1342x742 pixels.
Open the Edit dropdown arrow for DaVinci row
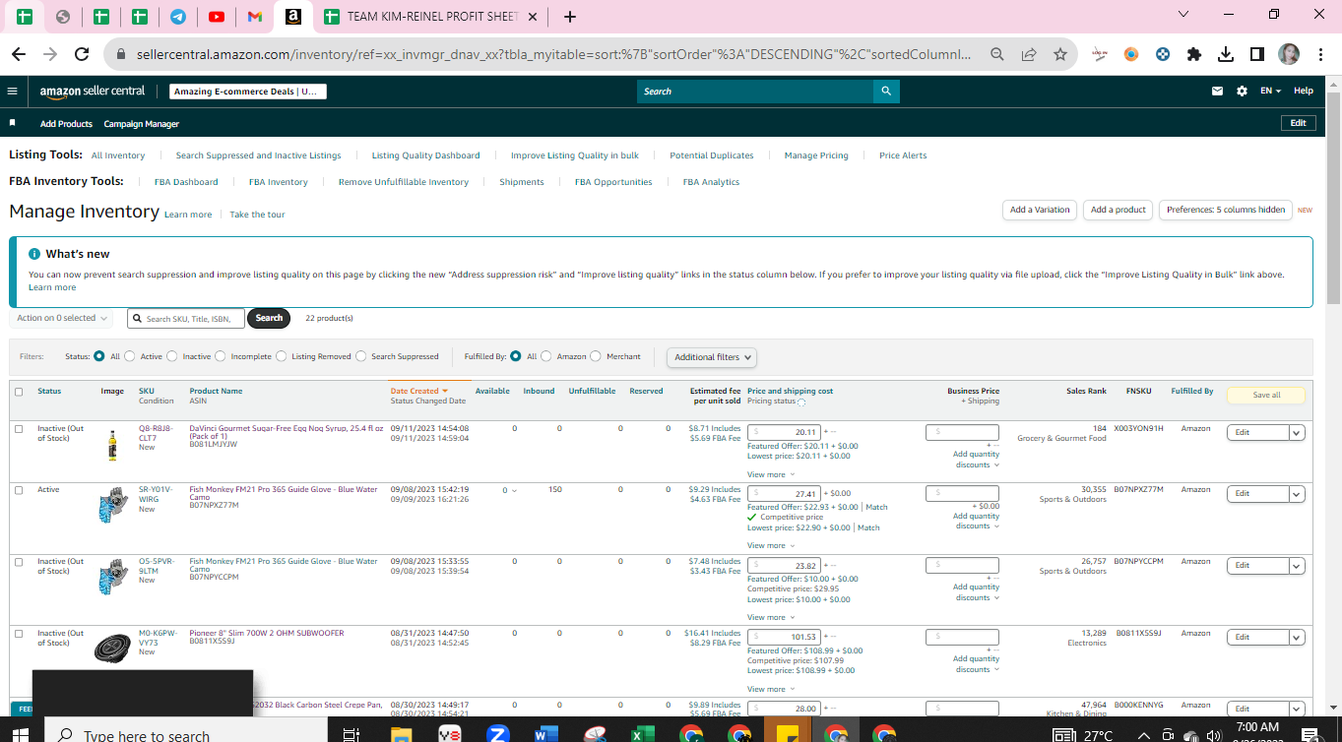coord(1297,432)
